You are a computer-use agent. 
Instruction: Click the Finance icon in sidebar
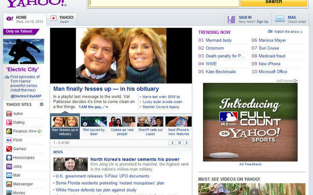click(x=9, y=131)
